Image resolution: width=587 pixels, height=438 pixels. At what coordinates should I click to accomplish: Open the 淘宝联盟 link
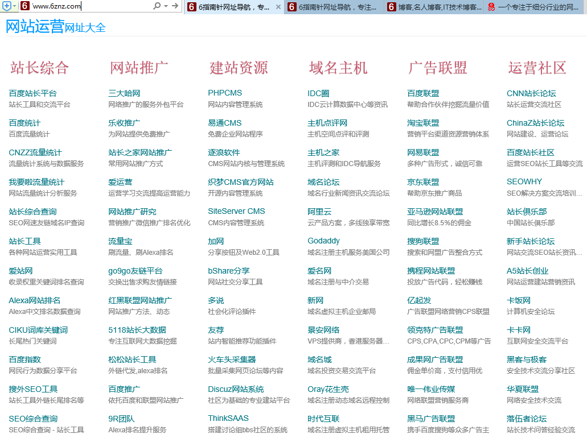point(423,123)
